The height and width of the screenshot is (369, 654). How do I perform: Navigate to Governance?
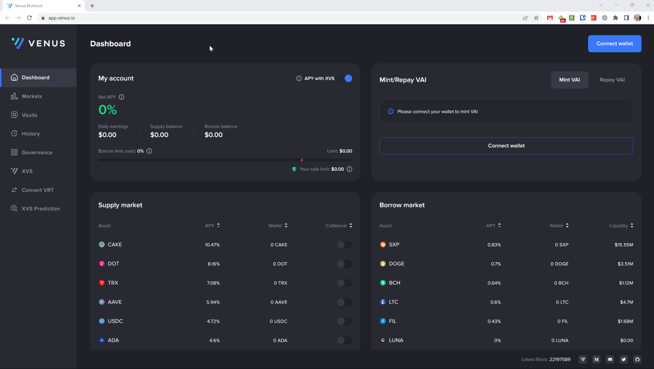(38, 153)
